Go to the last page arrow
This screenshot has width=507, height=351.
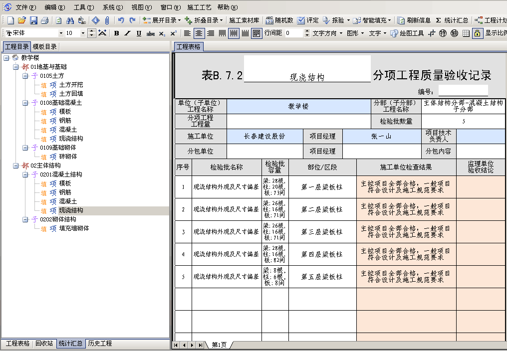click(x=201, y=345)
